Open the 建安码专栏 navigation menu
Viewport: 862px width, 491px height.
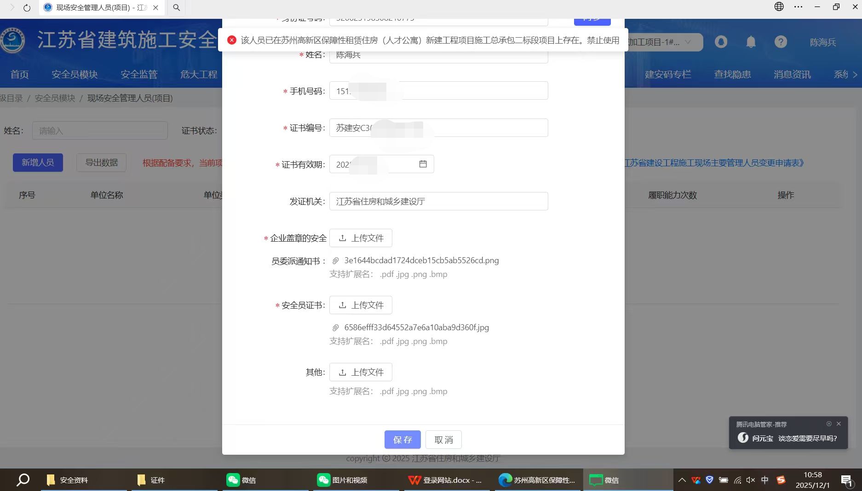(667, 74)
